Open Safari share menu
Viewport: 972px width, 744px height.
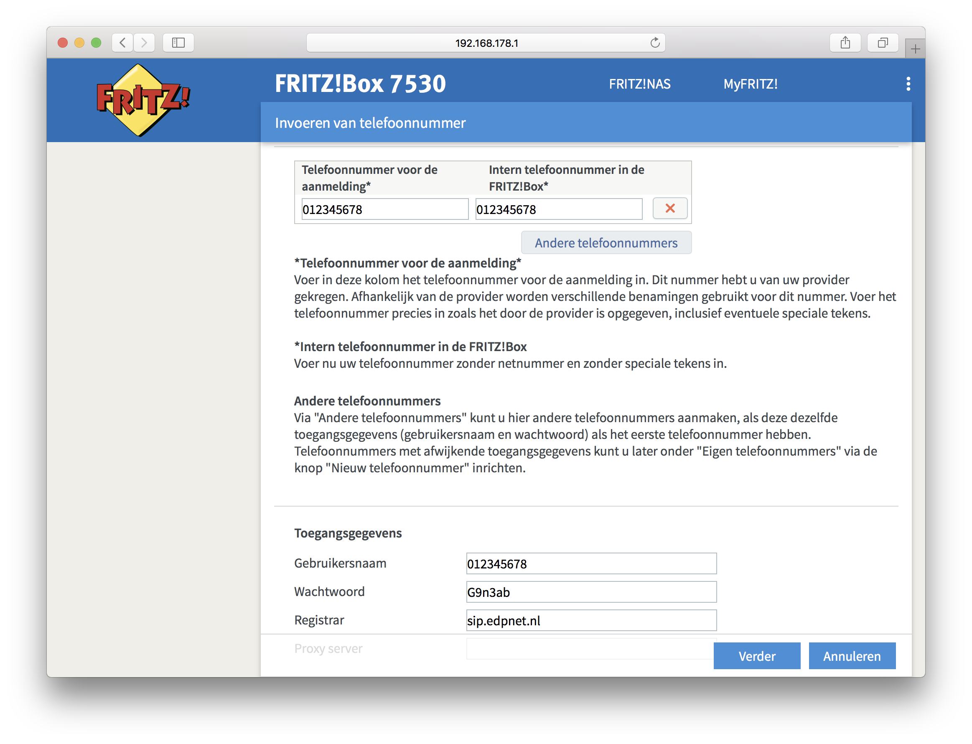[x=845, y=43]
